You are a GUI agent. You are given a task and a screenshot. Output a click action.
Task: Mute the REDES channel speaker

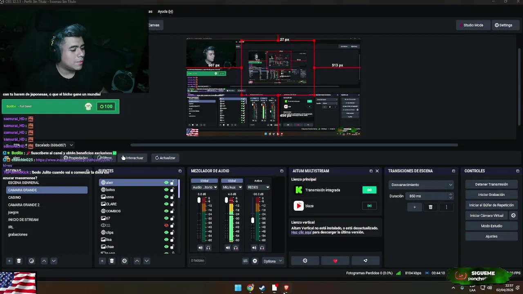point(254,247)
